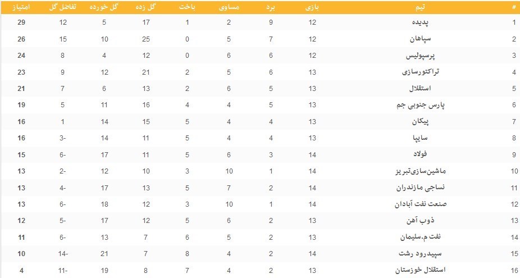Click the باخت (Losses) column header
This screenshot has height=278, width=520.
click(187, 7)
